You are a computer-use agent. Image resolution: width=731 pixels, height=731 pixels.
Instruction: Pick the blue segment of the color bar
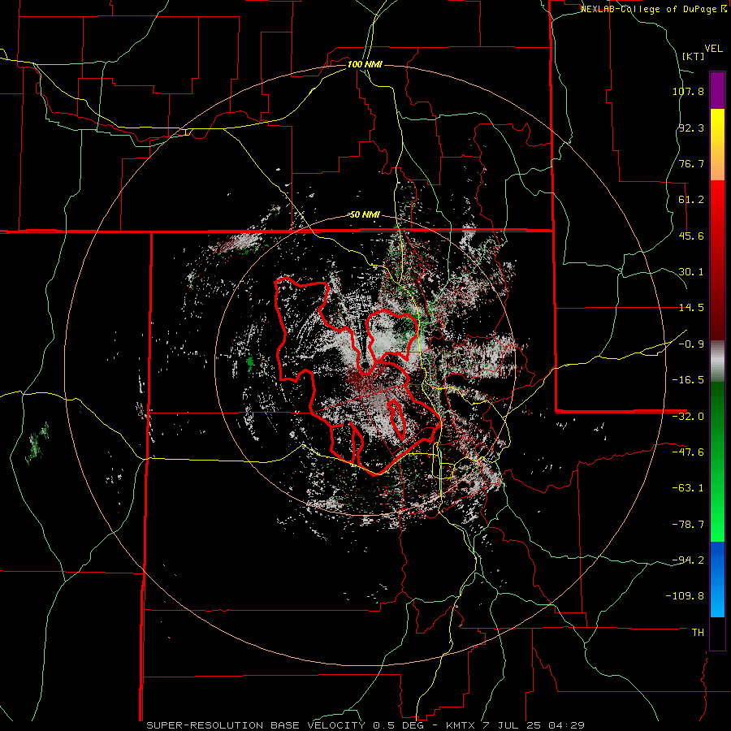717,579
